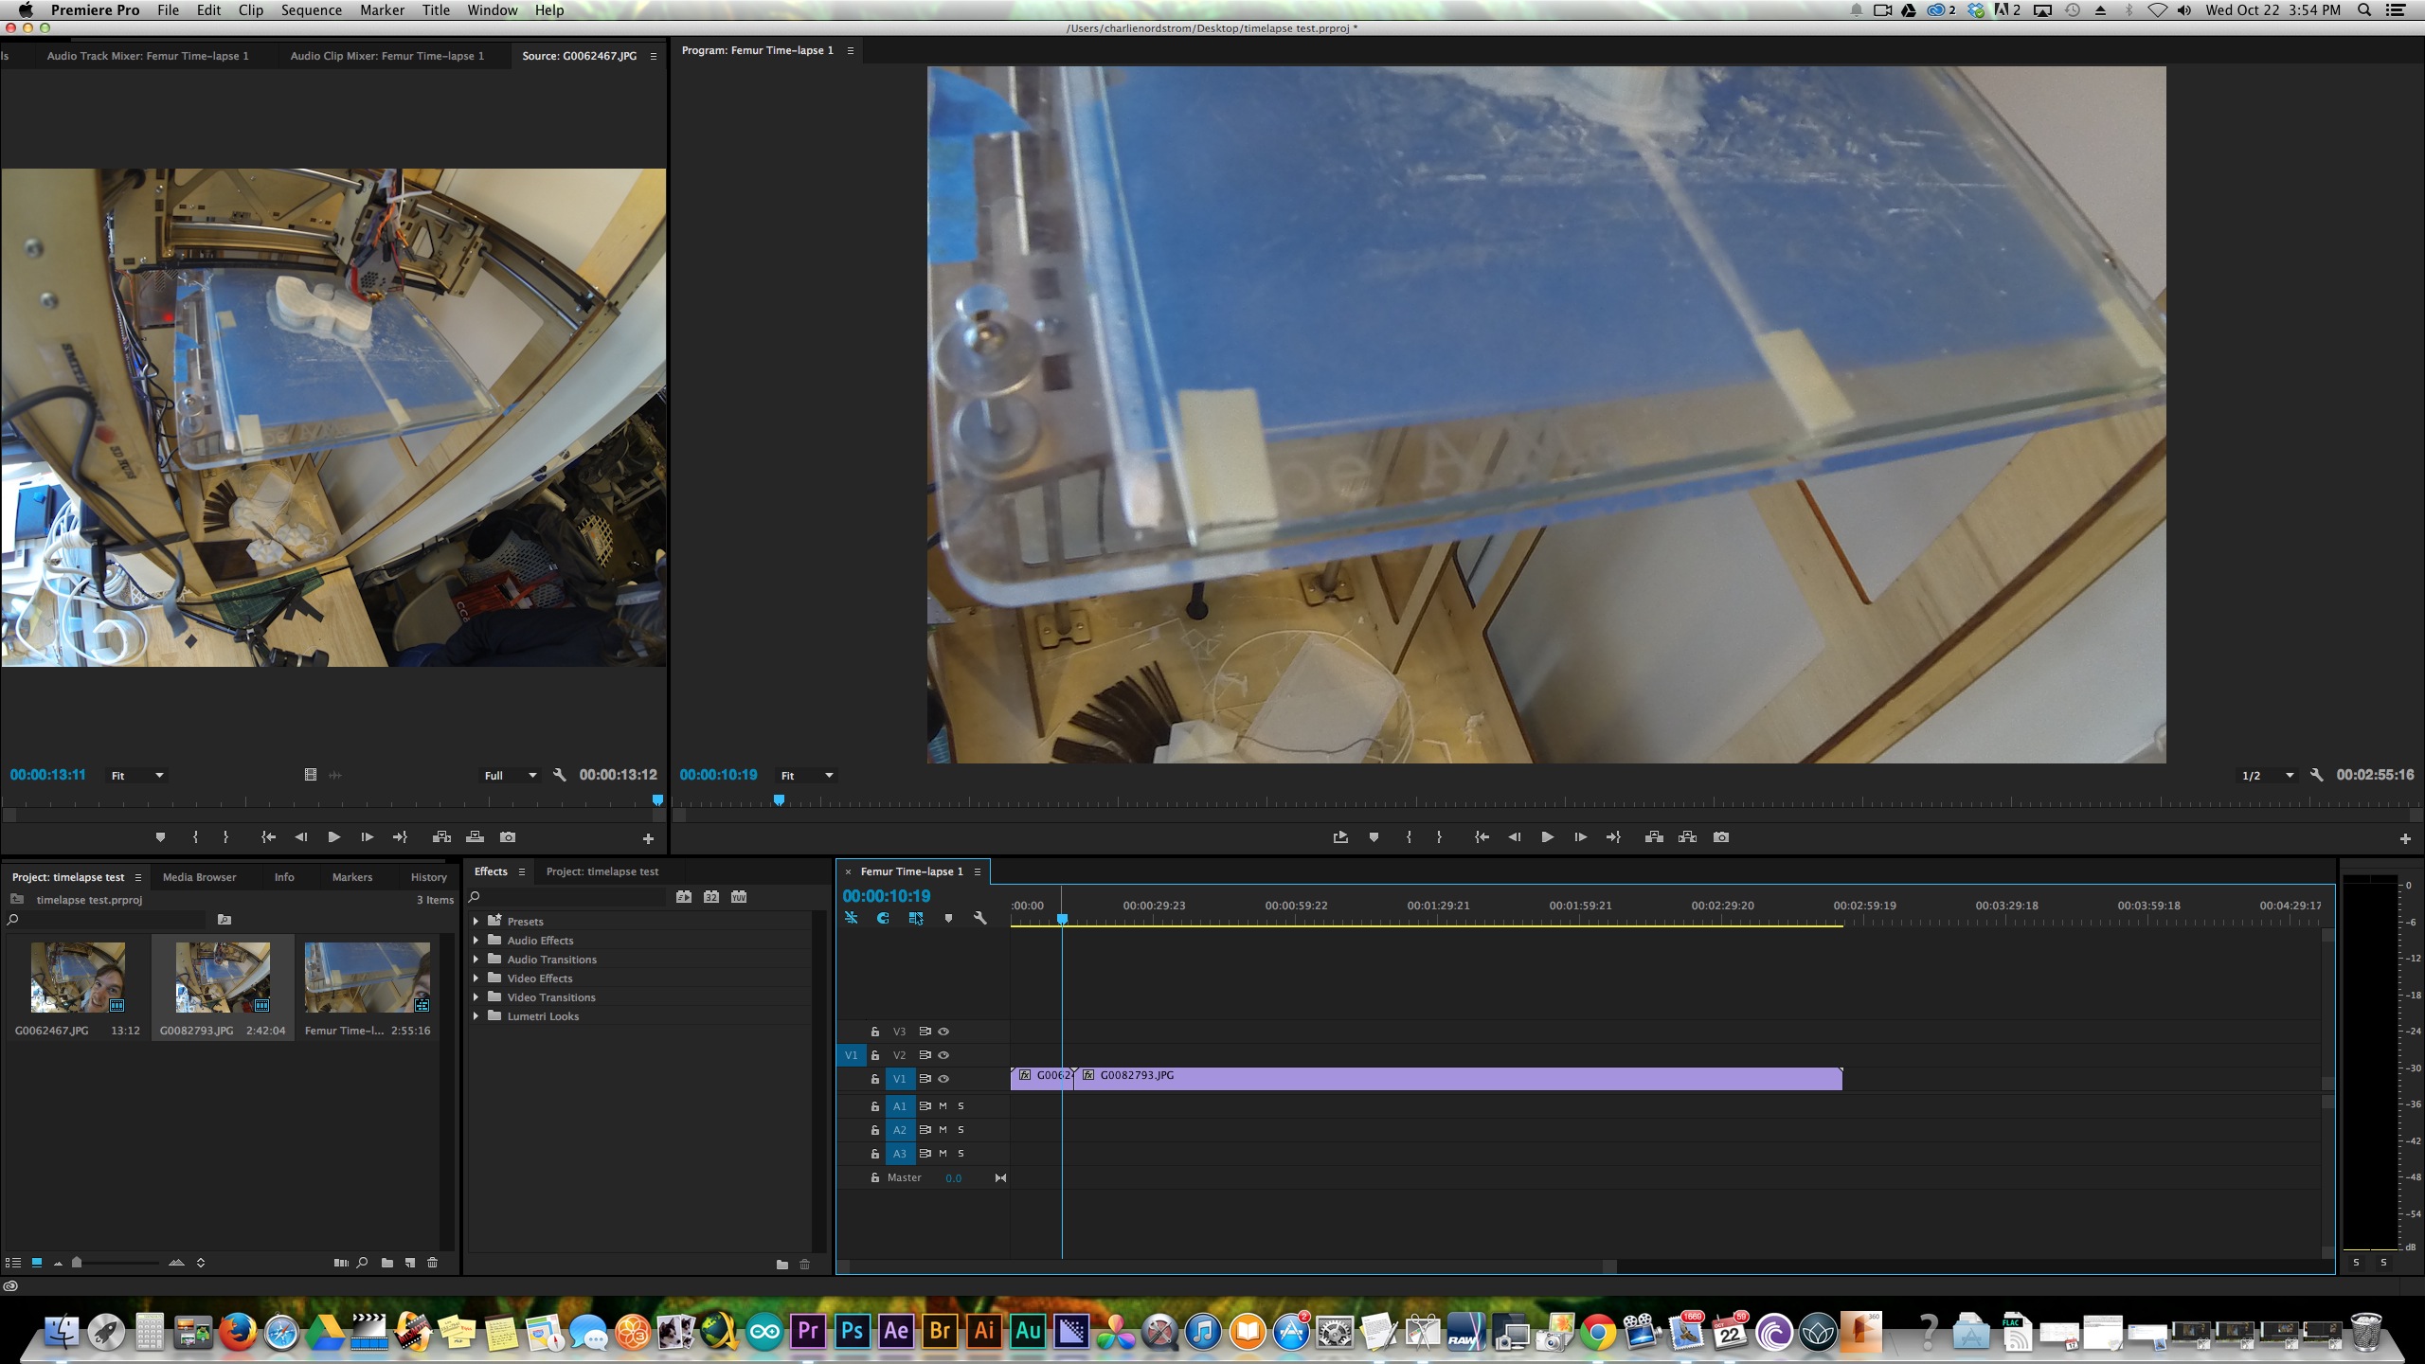The height and width of the screenshot is (1364, 2425).
Task: Open Program monitor 1/2 resolution dropdown
Action: click(2268, 776)
